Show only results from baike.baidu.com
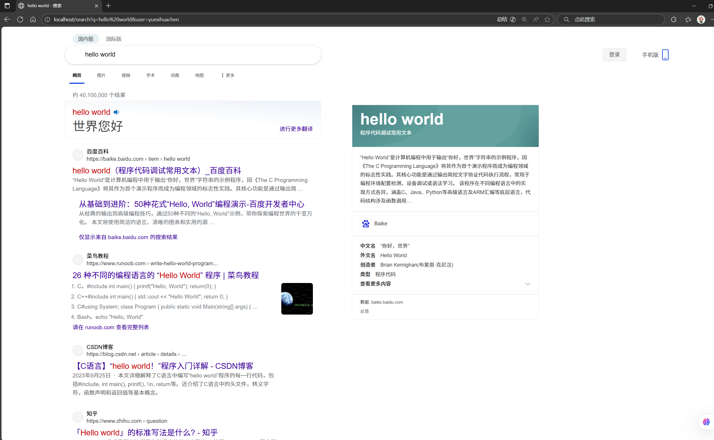714x440 pixels. pos(128,237)
